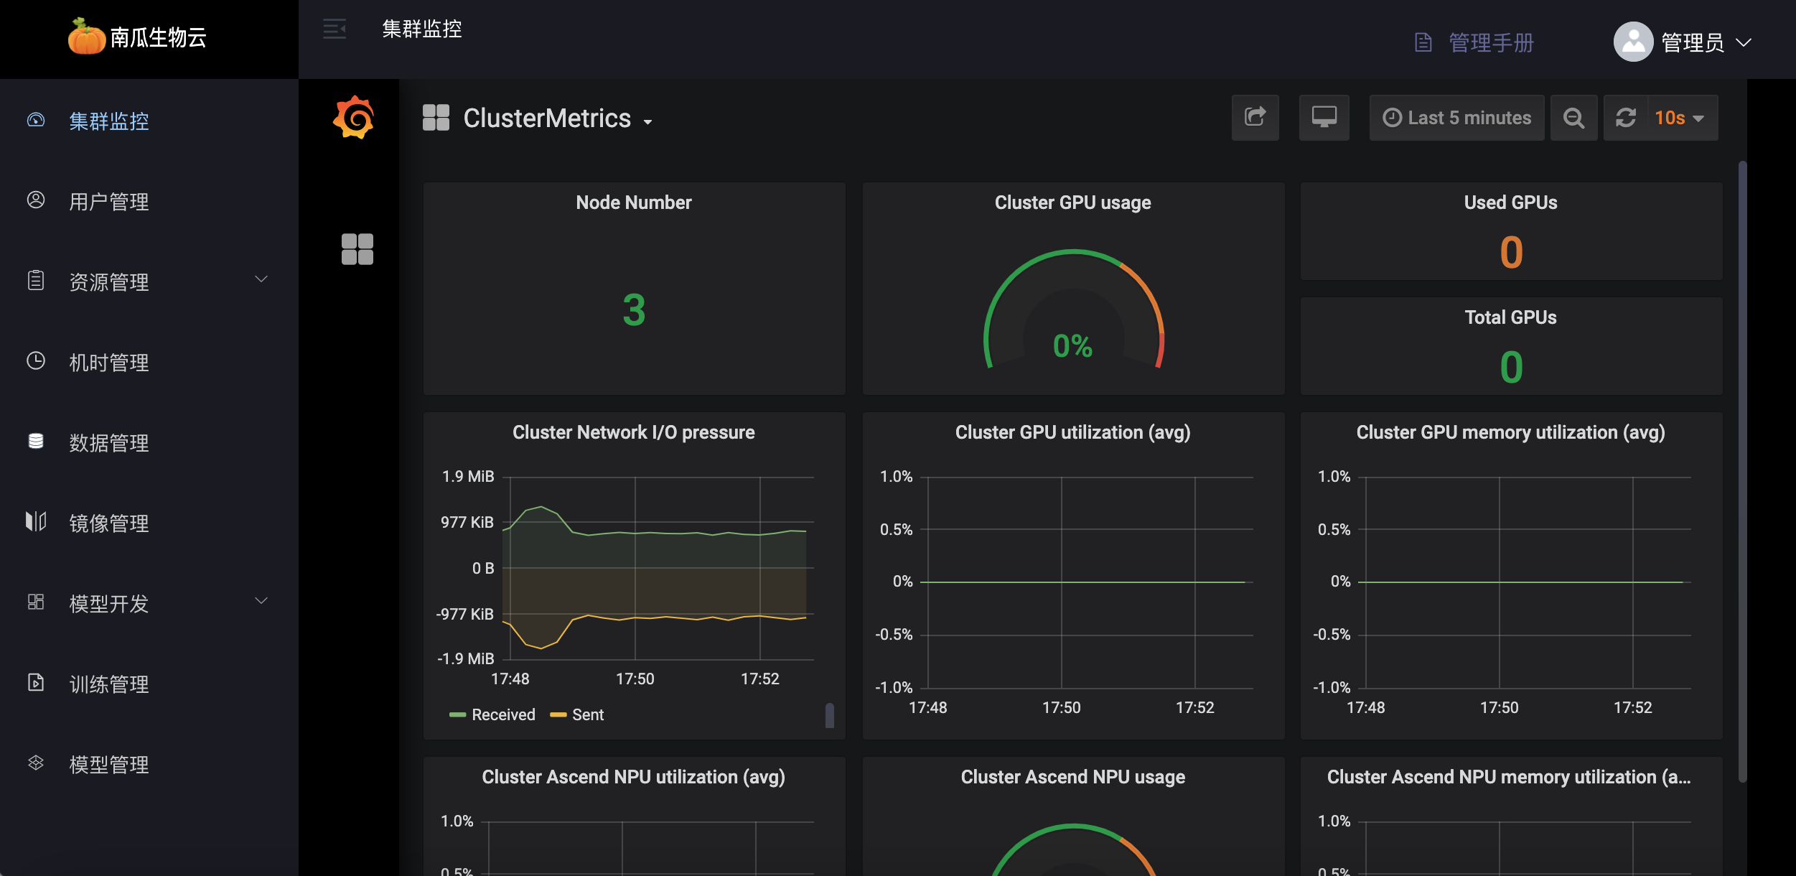This screenshot has height=876, width=1796.
Task: Expand the 管理员 account menu chevron
Action: pos(1744,43)
